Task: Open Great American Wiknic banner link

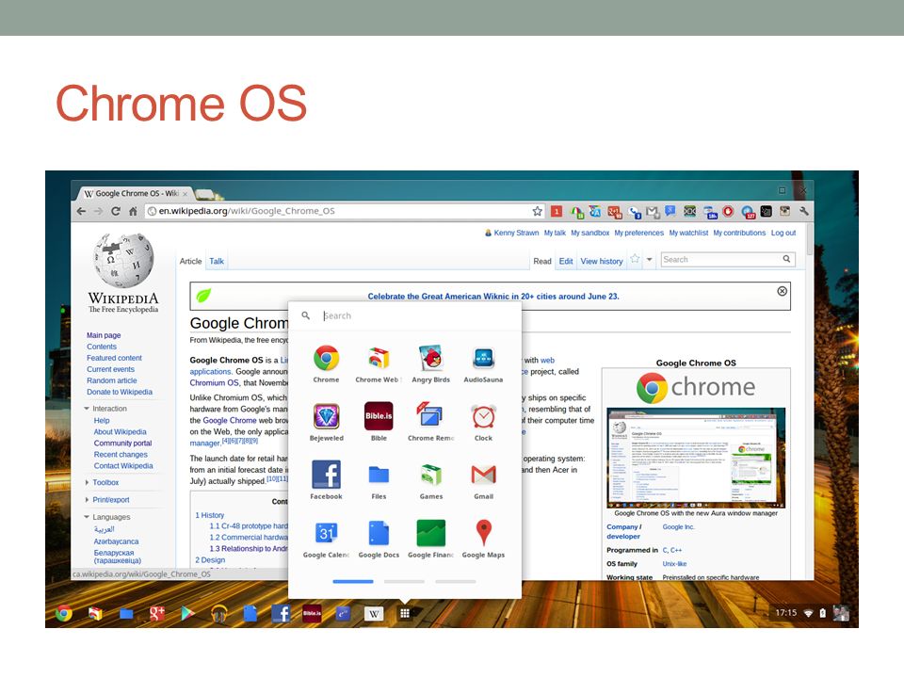Action: [x=493, y=297]
